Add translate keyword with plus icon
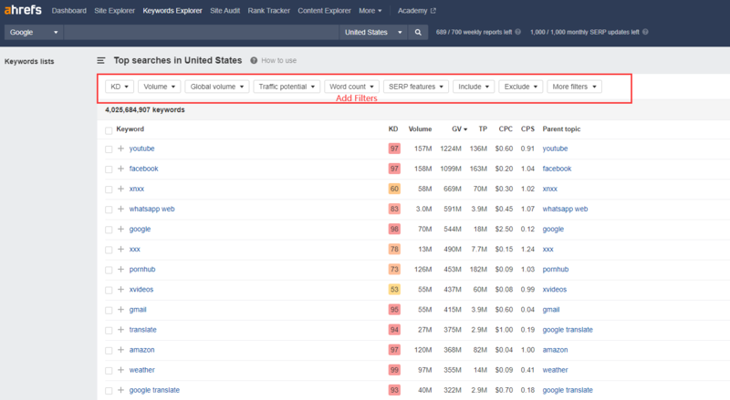730x400 pixels. 121,329
